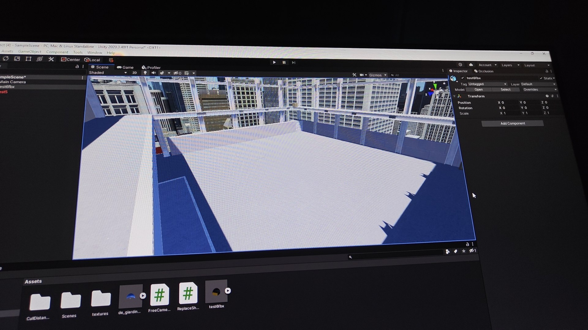Toggle the Center pivot mode button
Screen dimensions: 588x330
click(x=71, y=60)
